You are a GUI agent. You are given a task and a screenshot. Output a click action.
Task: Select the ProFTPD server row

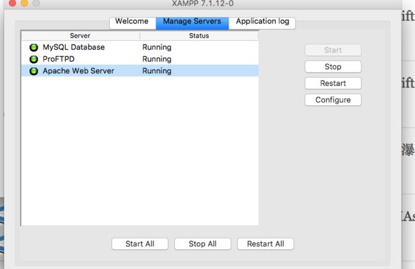[x=140, y=59]
